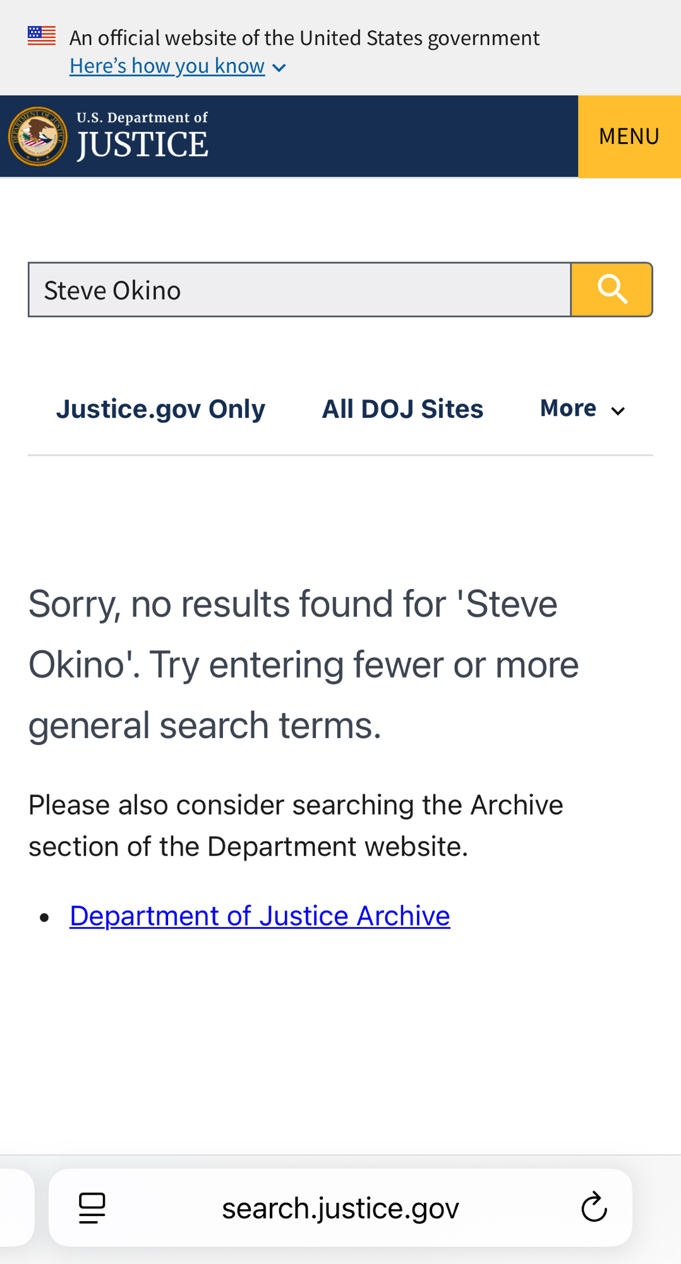Focus the search field containing Steve Okino

click(299, 290)
